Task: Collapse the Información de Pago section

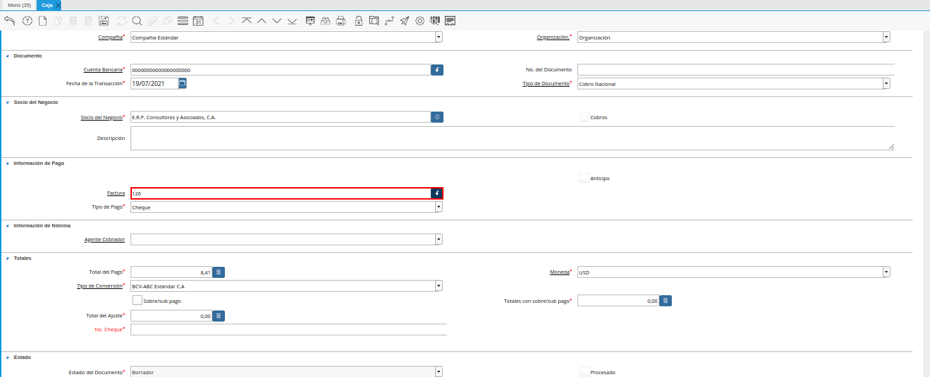Action: [7, 164]
